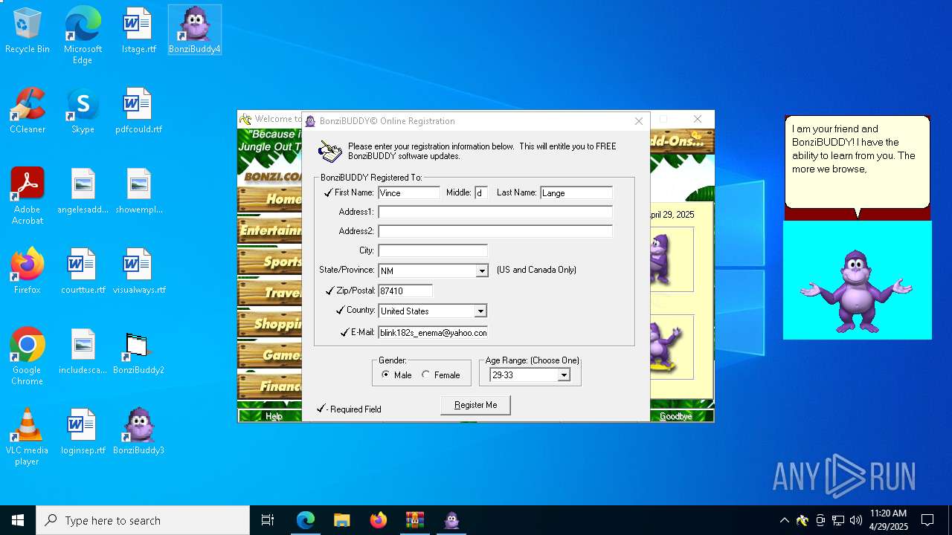Select the angelesadd image file icon
Image resolution: width=952 pixels, height=535 pixels.
pyautogui.click(x=83, y=192)
